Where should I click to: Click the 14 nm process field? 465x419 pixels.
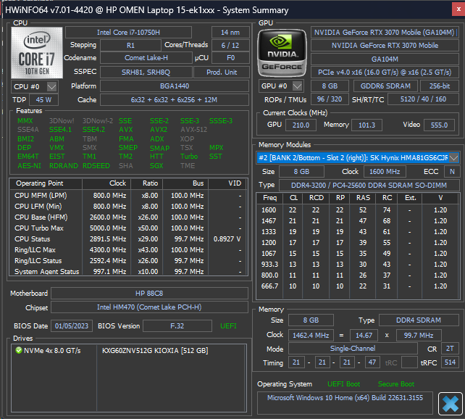230,33
